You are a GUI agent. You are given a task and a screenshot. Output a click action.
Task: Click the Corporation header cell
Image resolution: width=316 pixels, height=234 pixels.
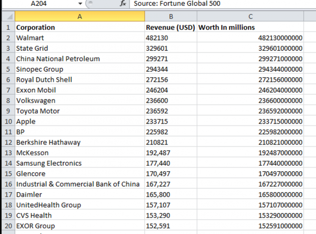pos(80,27)
